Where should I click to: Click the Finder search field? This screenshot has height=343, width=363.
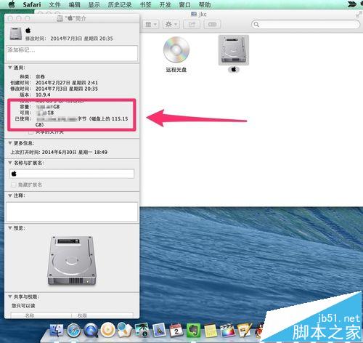pos(306,24)
